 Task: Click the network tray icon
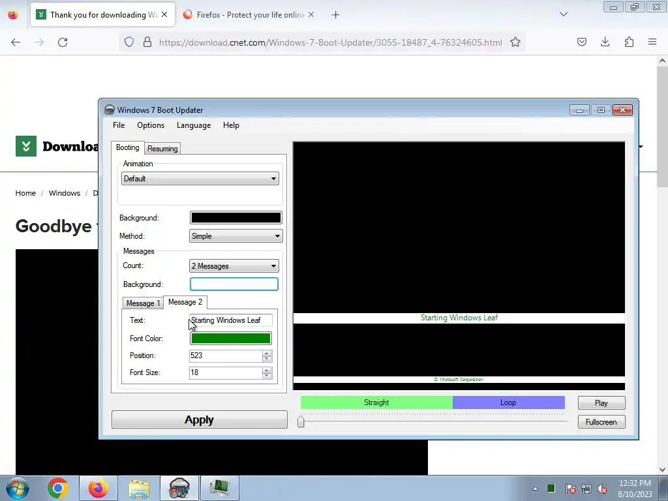586,489
